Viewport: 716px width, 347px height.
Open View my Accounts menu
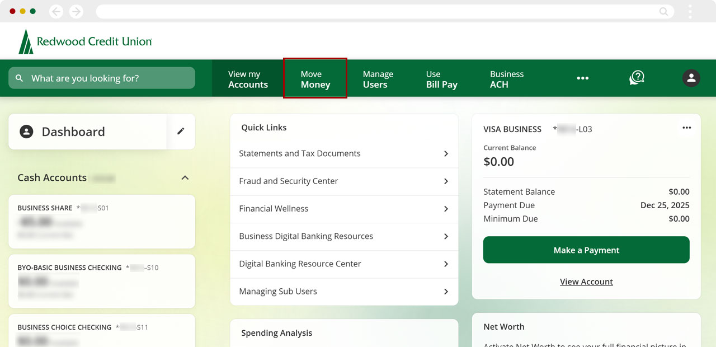[x=248, y=79]
